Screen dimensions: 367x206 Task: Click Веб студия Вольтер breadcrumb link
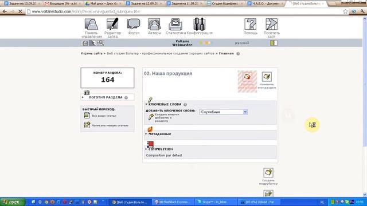click(161, 53)
